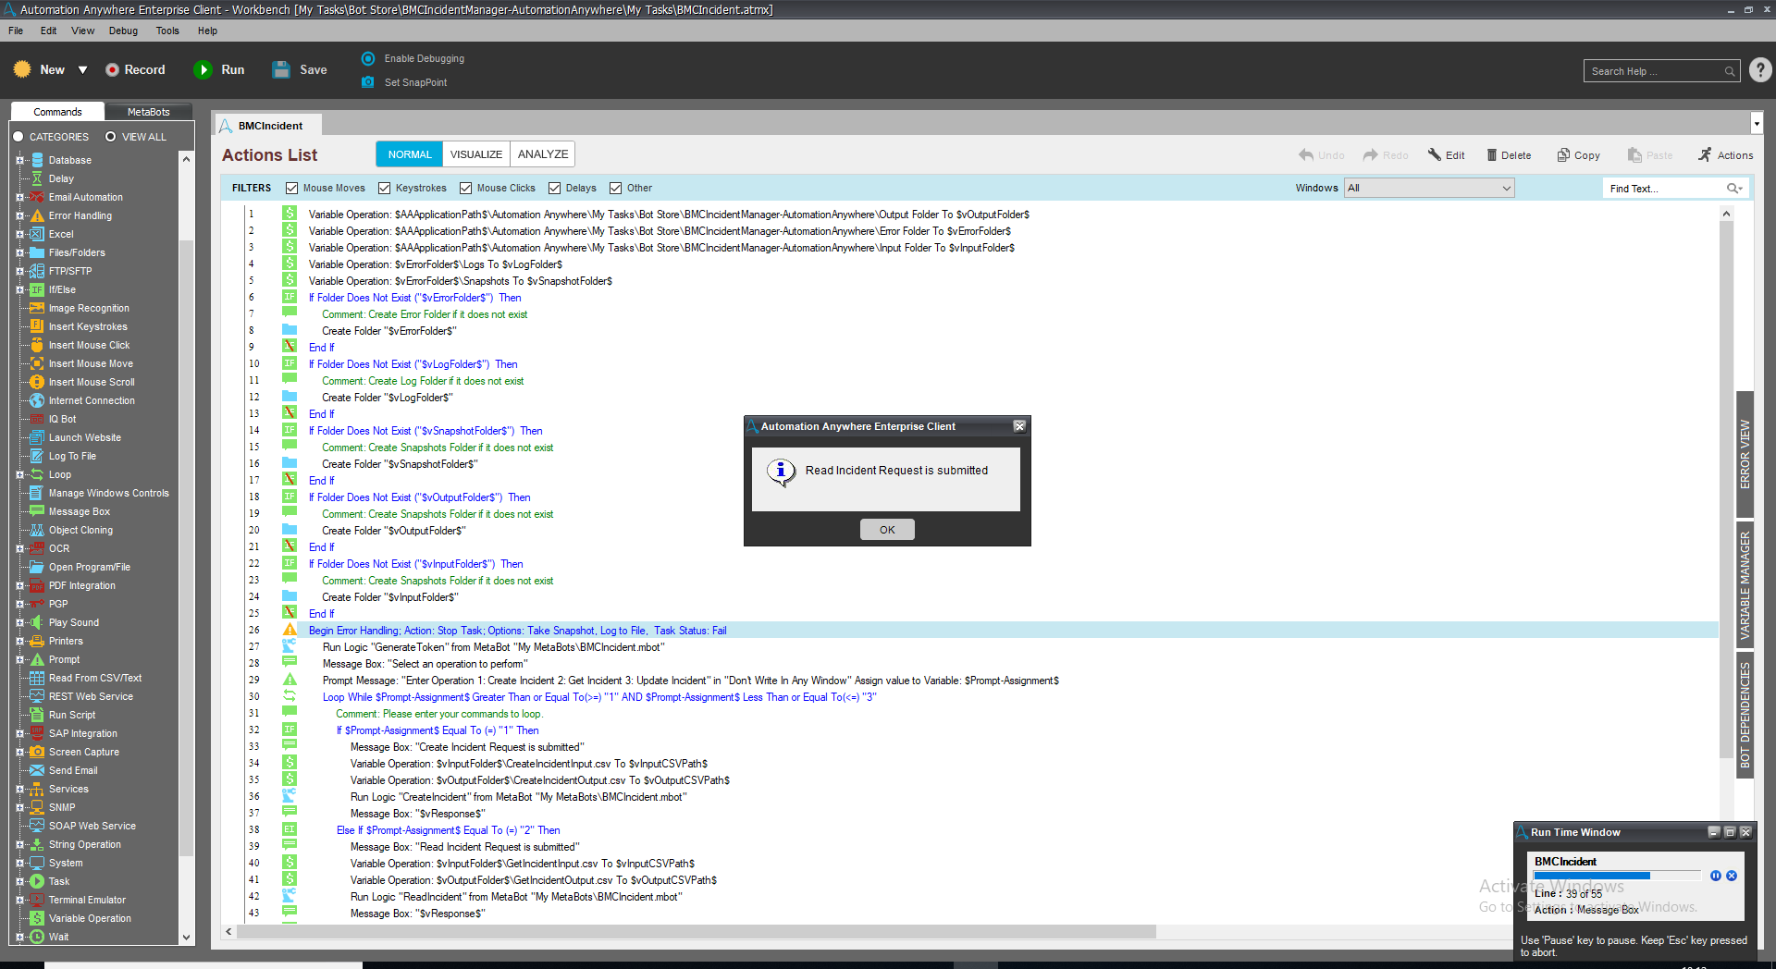The image size is (1776, 969).
Task: Toggle the Delays filter checkbox
Action: click(554, 188)
